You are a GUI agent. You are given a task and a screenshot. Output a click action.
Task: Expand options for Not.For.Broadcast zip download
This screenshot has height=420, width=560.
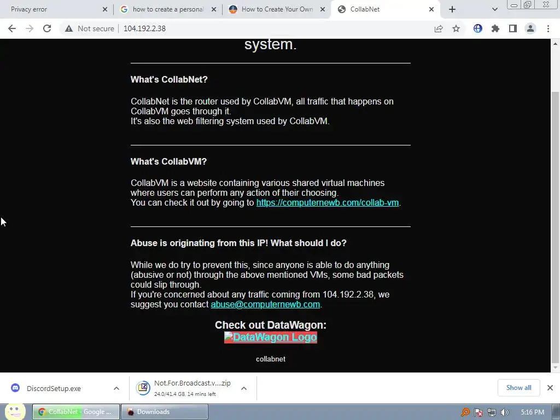tap(243, 388)
